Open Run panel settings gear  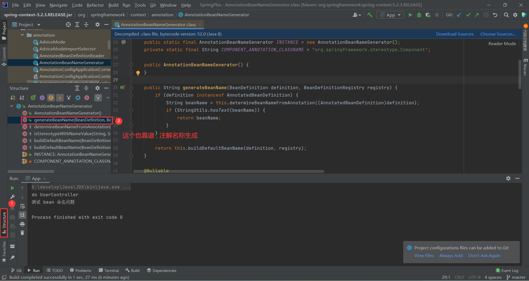(508, 178)
